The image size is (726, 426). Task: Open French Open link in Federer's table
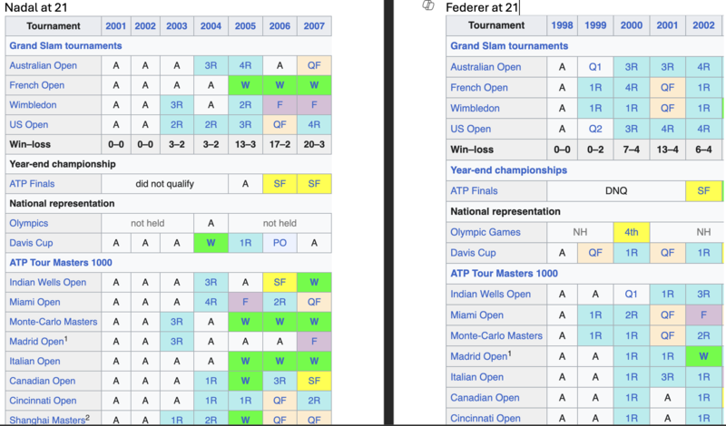479,87
